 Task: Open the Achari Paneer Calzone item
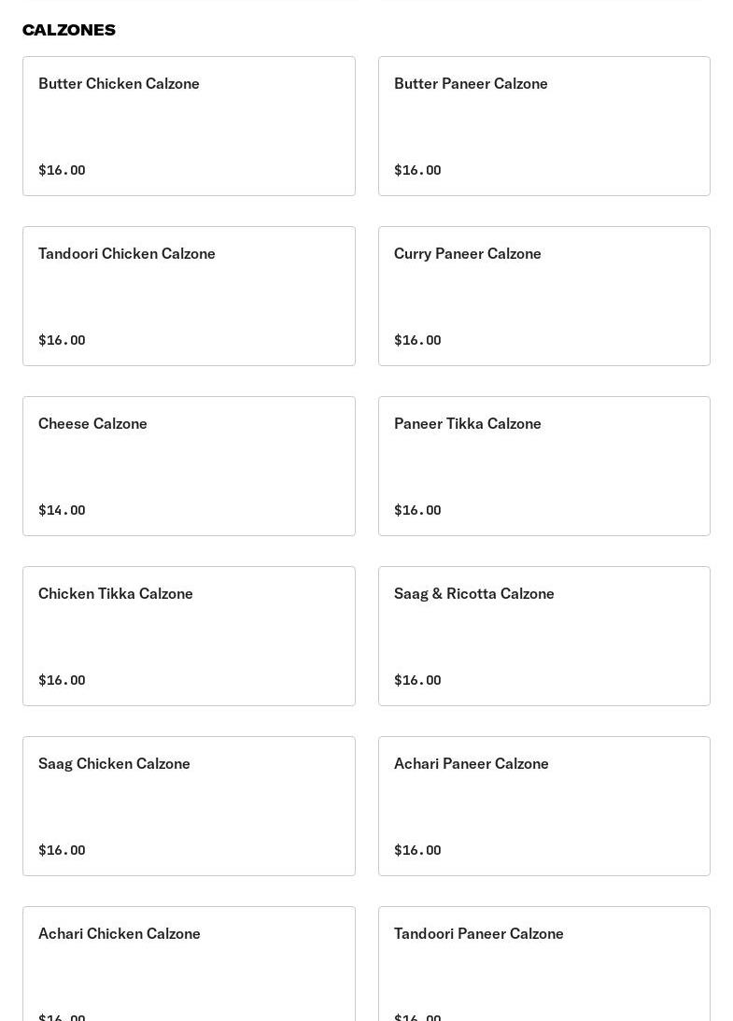[x=543, y=806]
